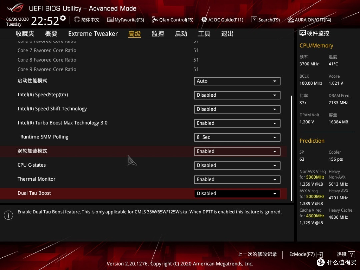Click the 22:52 clock display

point(45,21)
